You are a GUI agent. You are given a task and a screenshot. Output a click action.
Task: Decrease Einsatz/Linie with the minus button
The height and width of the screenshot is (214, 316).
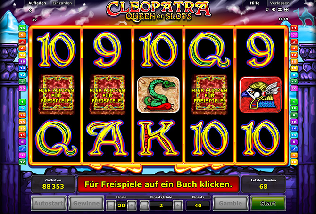point(144,206)
